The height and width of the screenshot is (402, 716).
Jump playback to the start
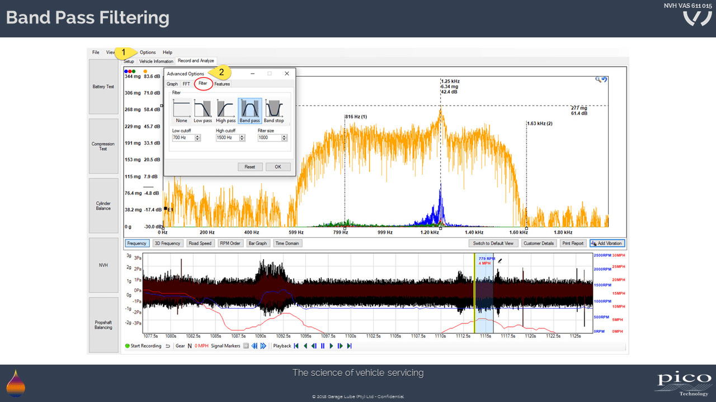(296, 346)
